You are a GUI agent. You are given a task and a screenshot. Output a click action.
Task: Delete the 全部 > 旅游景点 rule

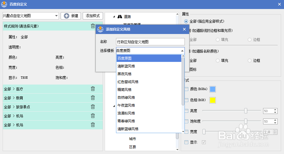tap(93, 107)
